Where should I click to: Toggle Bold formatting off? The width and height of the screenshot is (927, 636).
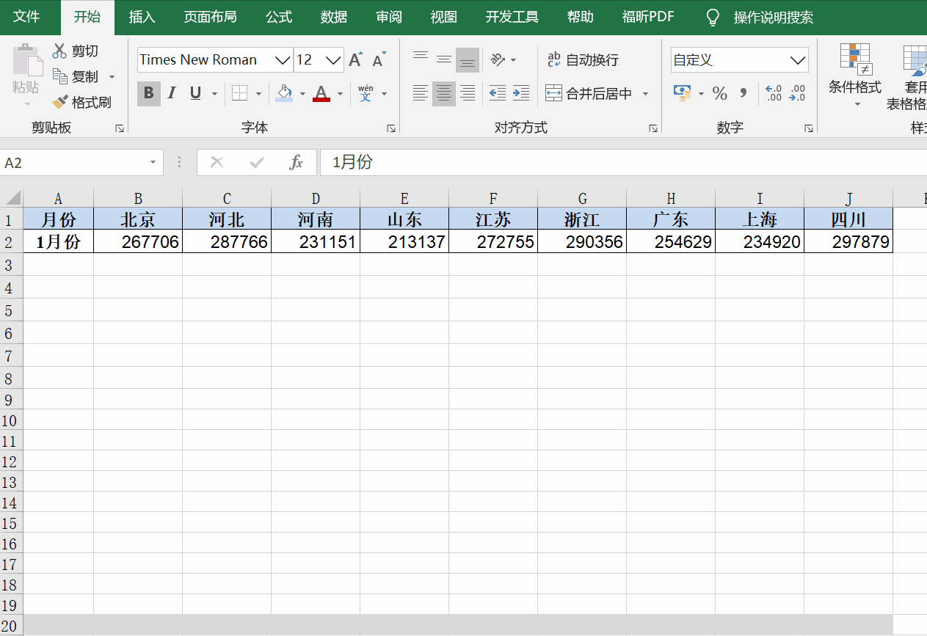coord(149,93)
